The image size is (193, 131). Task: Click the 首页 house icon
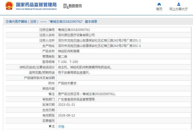(x=159, y=4)
